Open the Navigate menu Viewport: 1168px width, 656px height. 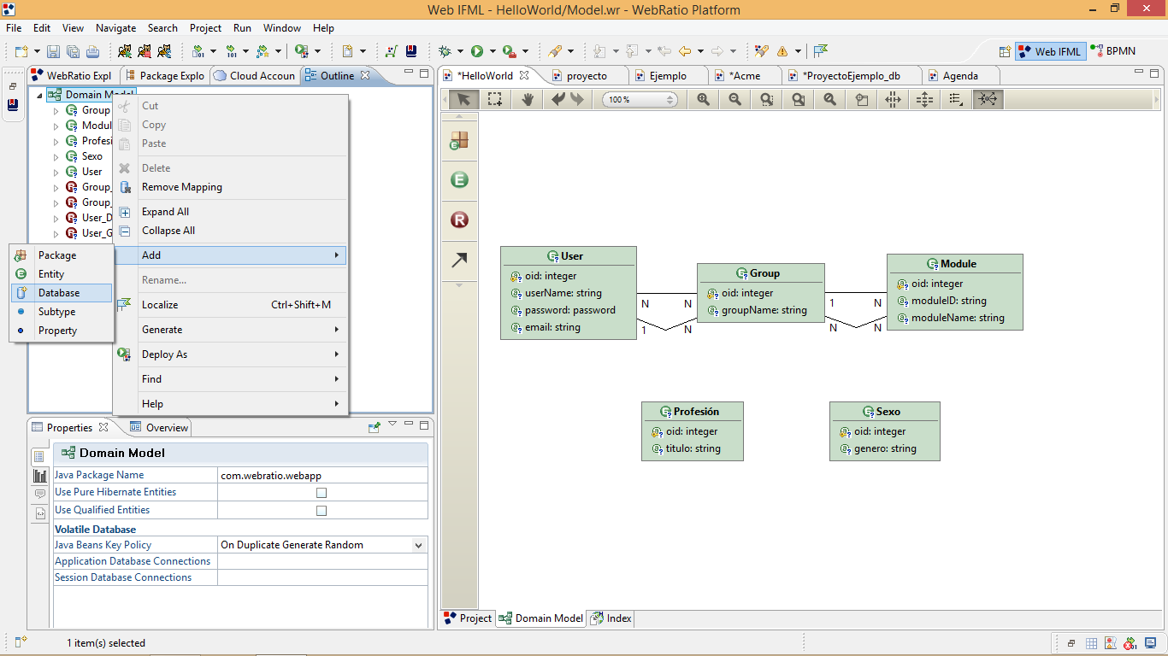(115, 28)
